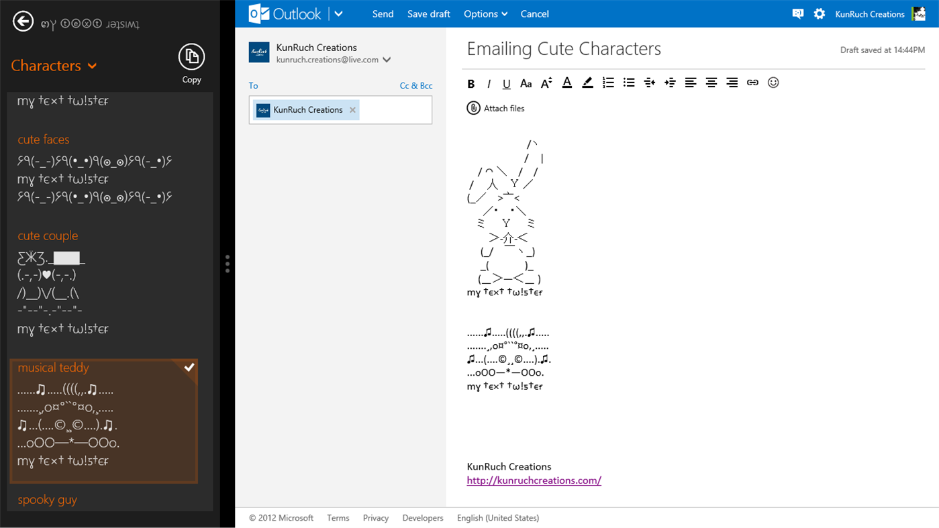Viewport: 939px width, 528px height.
Task: Open Outlook settings with the gear icon
Action: (820, 13)
